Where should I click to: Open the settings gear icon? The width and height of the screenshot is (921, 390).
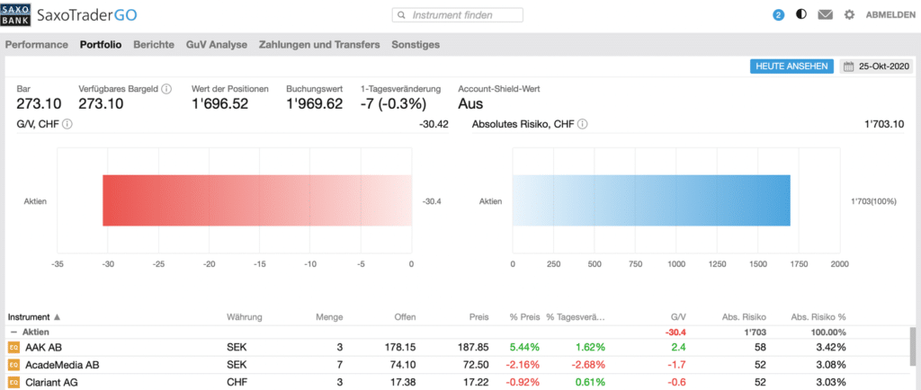coord(849,15)
